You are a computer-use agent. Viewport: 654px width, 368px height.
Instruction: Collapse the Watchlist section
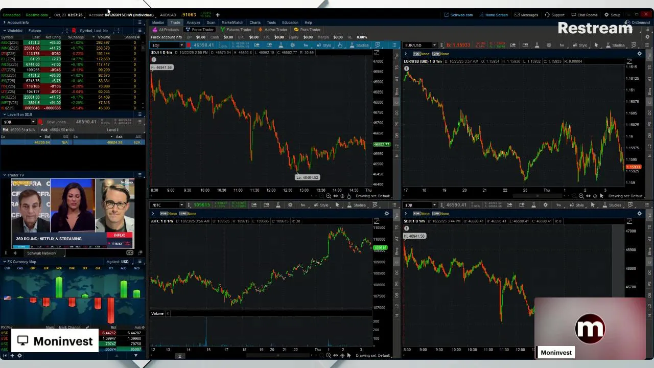(x=5, y=31)
